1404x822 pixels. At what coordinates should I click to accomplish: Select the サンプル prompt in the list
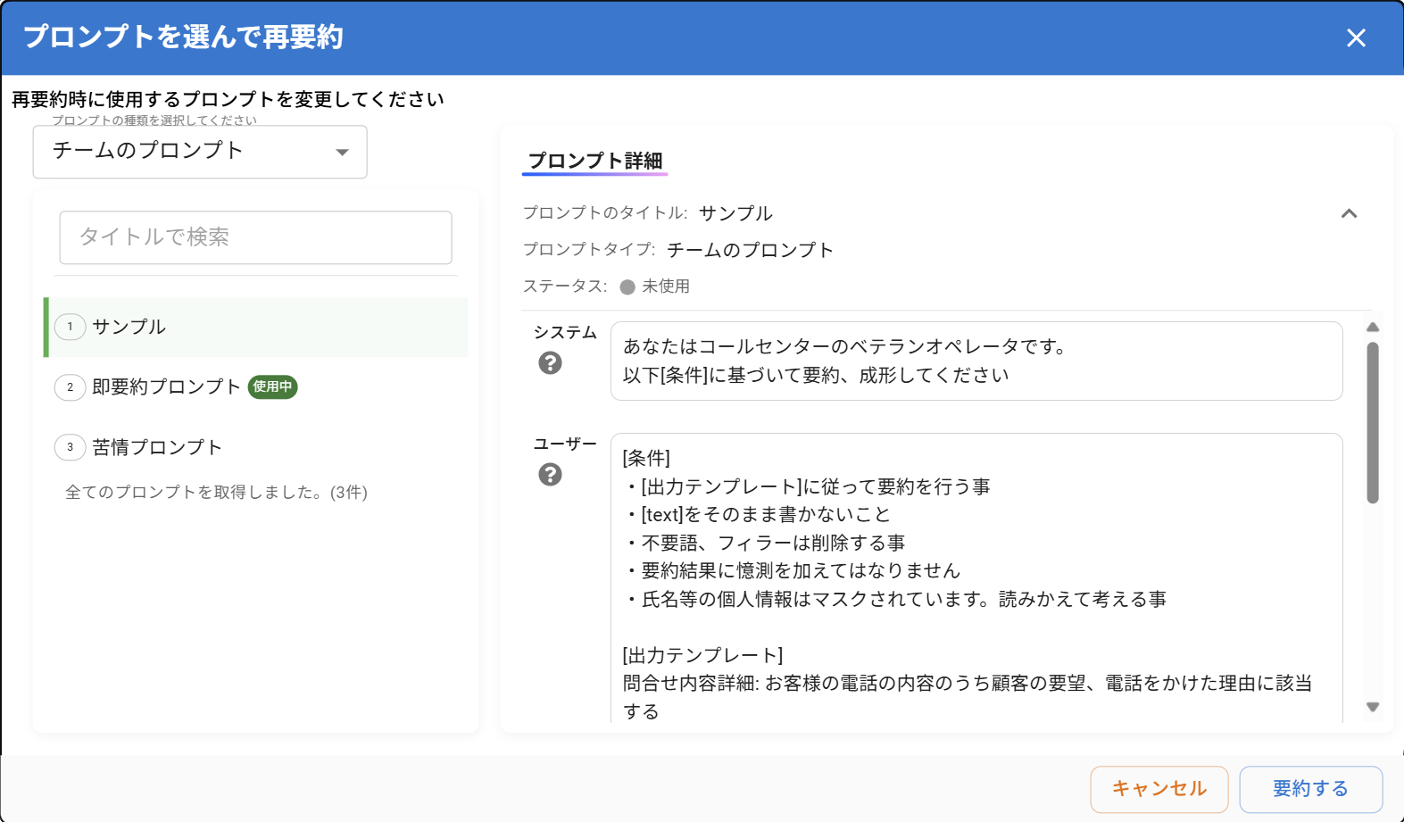[x=129, y=327]
